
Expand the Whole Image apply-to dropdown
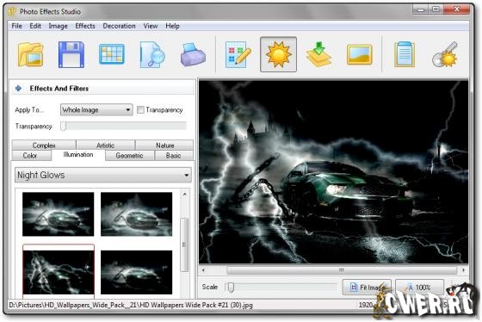click(x=96, y=110)
